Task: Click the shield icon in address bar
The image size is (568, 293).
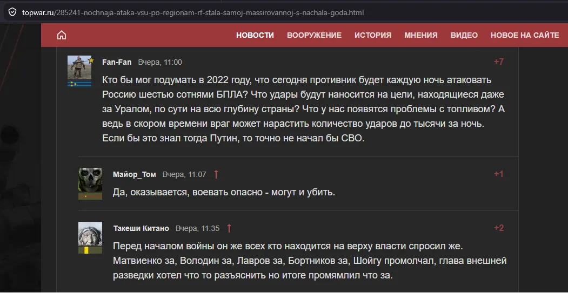Action: 12,12
